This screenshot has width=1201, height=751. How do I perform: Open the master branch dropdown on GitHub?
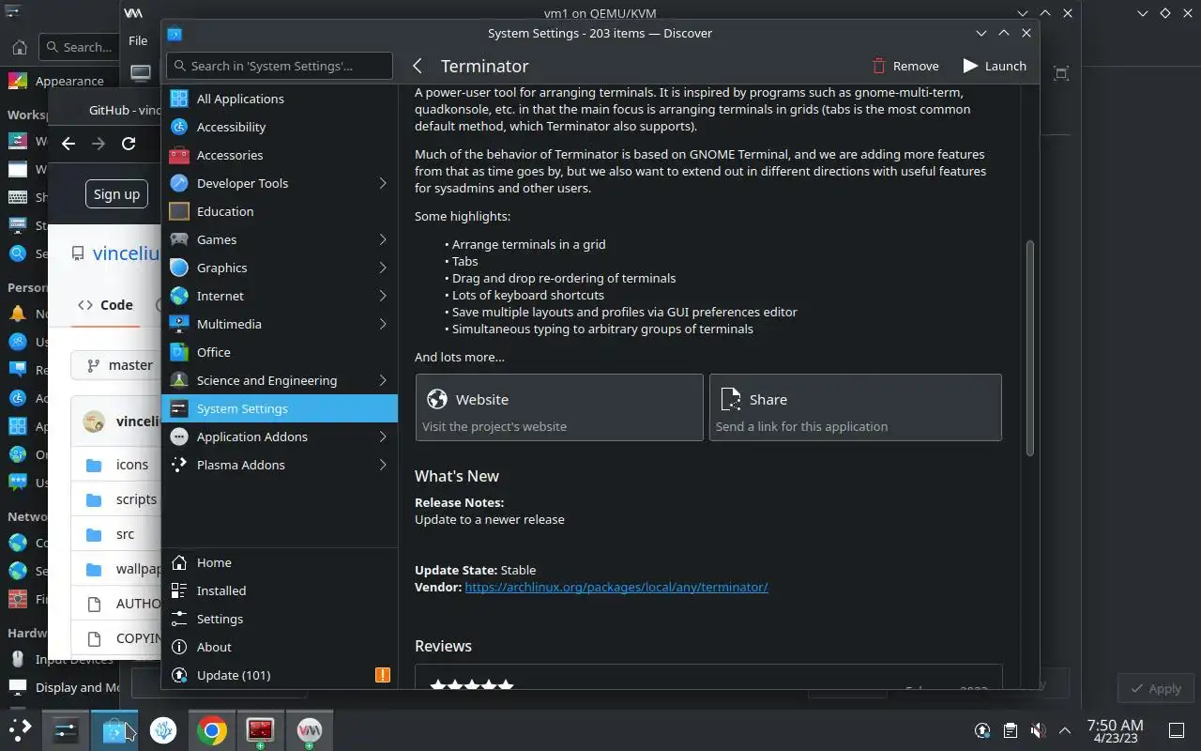tap(115, 365)
